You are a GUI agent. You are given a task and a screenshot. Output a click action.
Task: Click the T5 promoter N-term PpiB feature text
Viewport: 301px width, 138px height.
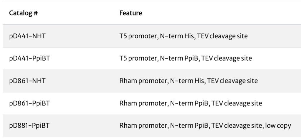pyautogui.click(x=186, y=58)
